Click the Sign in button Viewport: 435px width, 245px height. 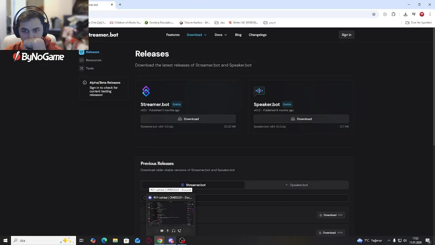347,35
